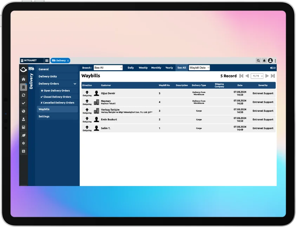296x227 pixels.
Task: Switch to the Yearly filter tab
Action: coord(169,68)
